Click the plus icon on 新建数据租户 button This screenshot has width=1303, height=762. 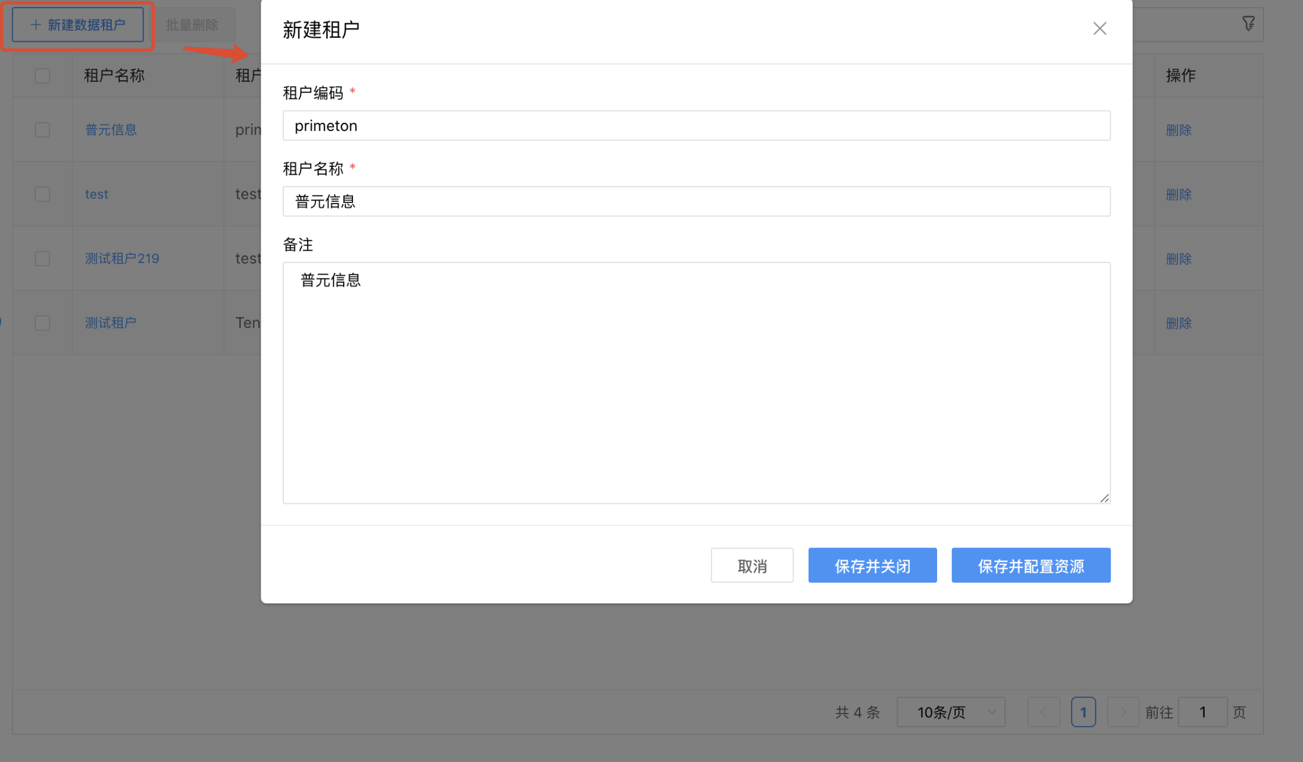click(x=35, y=24)
